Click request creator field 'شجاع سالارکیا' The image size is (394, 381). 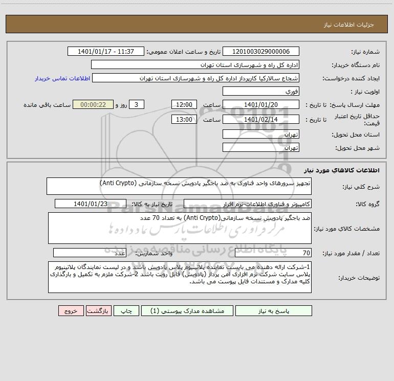196,78
